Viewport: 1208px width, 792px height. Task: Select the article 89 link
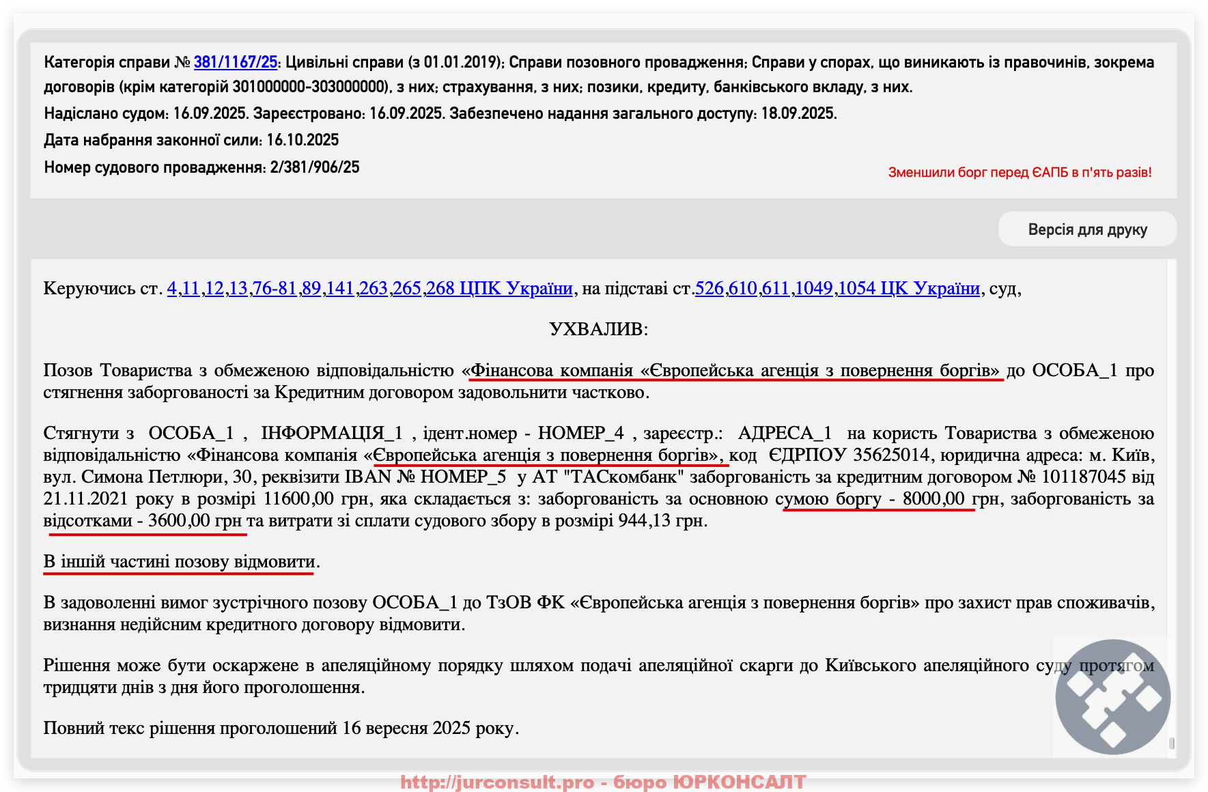311,289
